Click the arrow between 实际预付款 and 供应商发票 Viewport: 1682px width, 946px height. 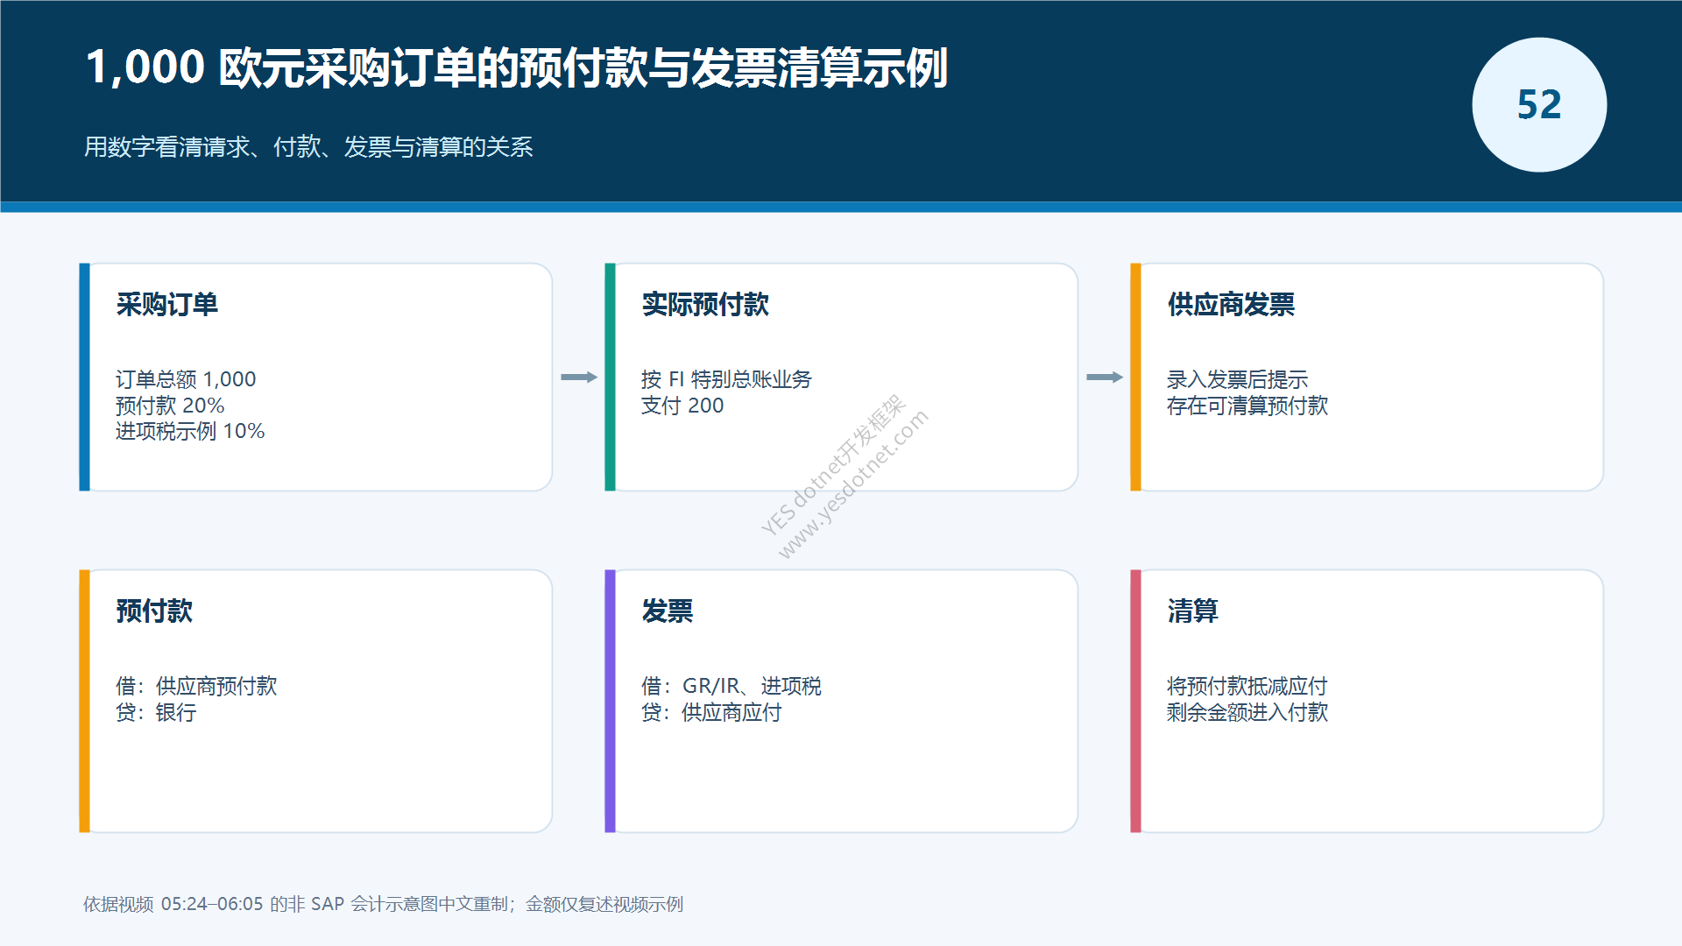point(1105,378)
